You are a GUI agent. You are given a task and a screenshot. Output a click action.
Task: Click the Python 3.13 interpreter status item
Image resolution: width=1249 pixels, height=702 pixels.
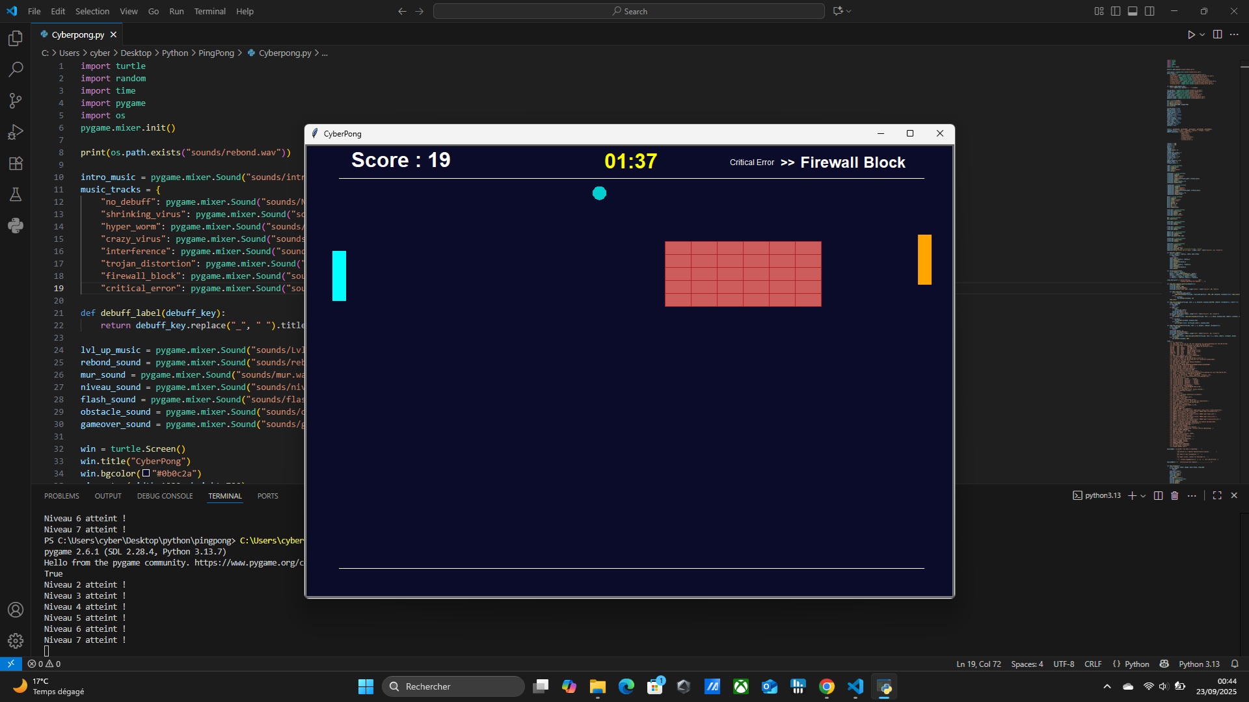[1199, 664]
